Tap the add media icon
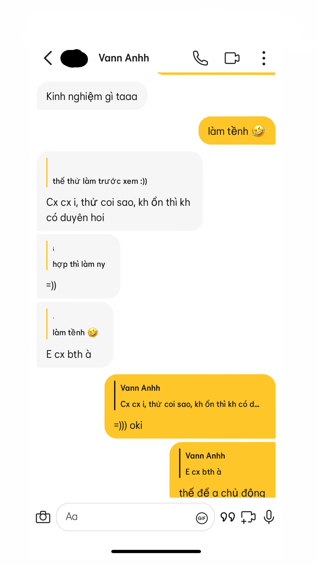 coord(248,517)
